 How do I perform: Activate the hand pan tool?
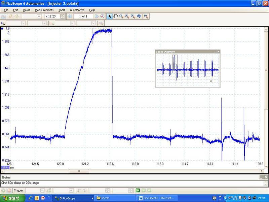(116, 16)
